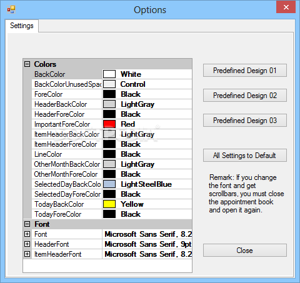This screenshot has height=283, width=300.
Task: Click the White value of BackColor
Action: [x=131, y=74]
